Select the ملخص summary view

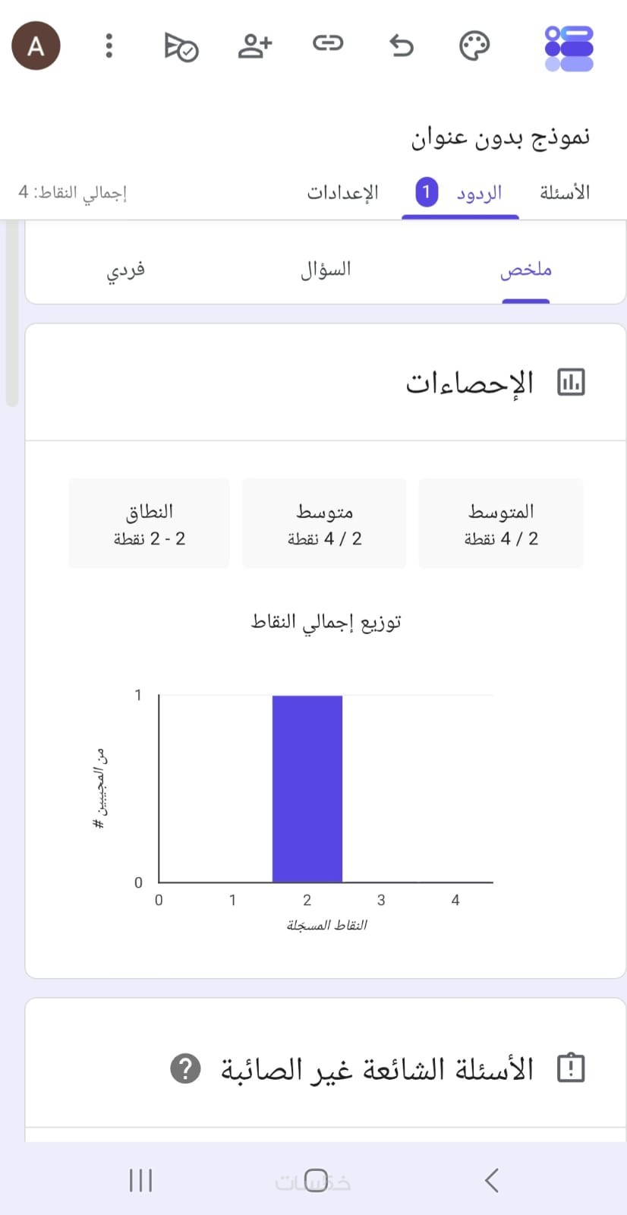point(526,270)
